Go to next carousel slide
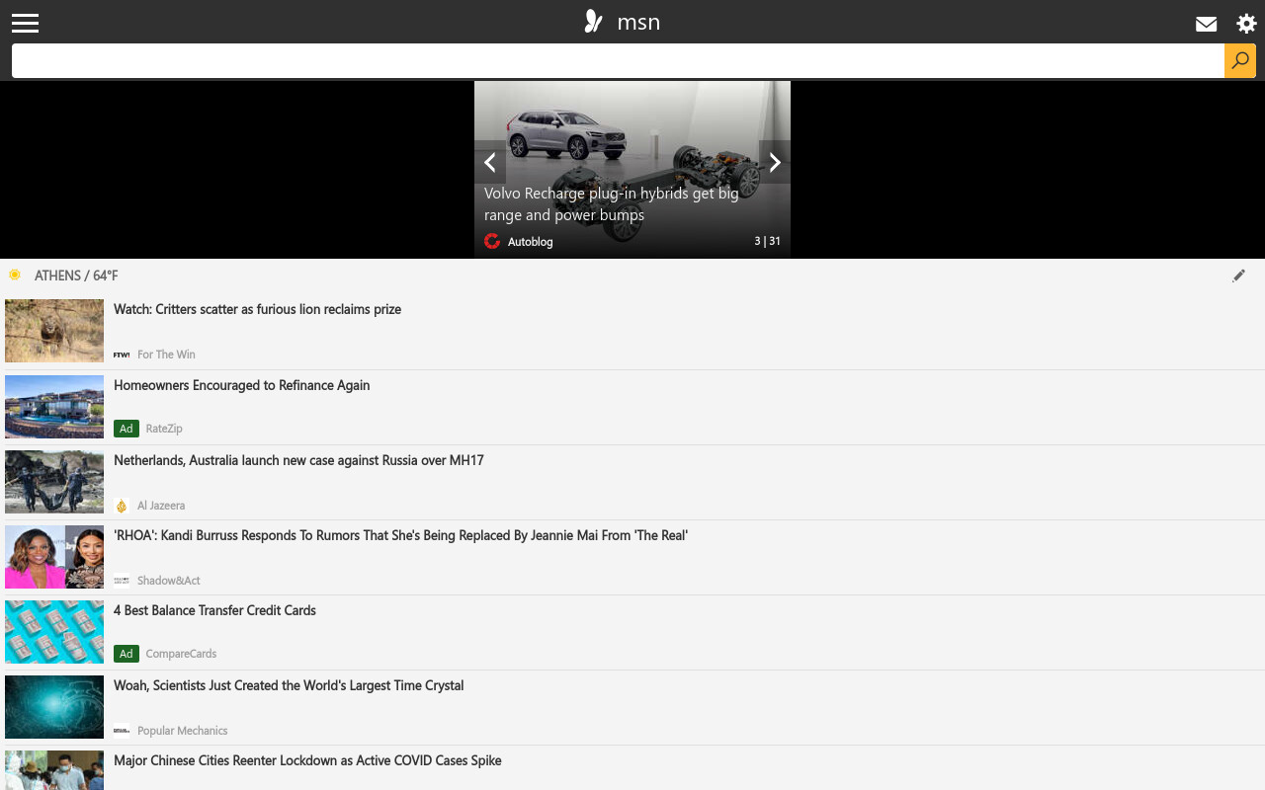 pyautogui.click(x=775, y=162)
